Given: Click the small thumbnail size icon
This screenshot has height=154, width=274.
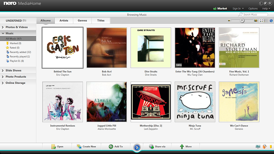Looking at the screenshot, I should pos(229,21).
